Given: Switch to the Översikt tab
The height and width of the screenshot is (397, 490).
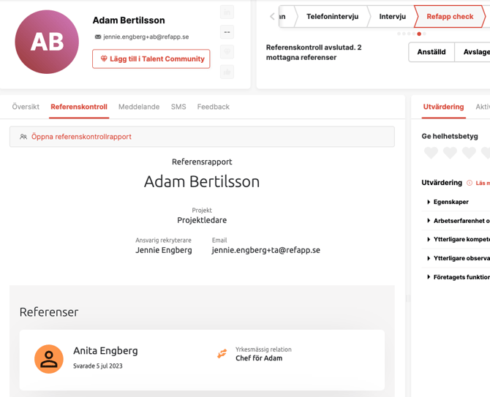Looking at the screenshot, I should 26,107.
